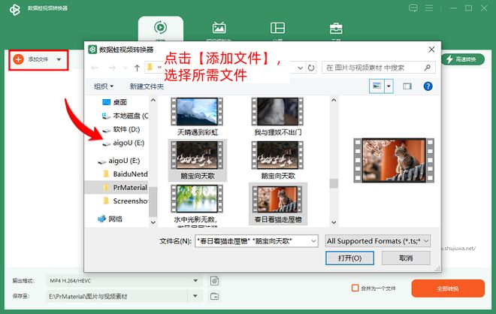Expand All Supported Formats file type dropdown

427,241
